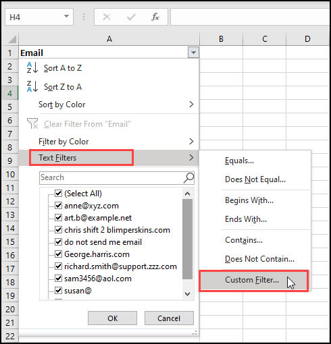The width and height of the screenshot is (331, 344).
Task: Choose Contains... filter
Action: pyautogui.click(x=255, y=240)
